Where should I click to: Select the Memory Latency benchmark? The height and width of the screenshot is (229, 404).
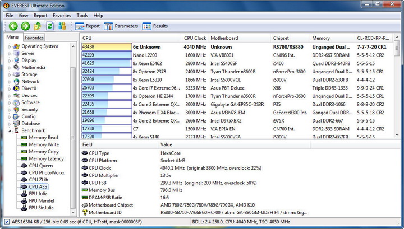[46, 158]
